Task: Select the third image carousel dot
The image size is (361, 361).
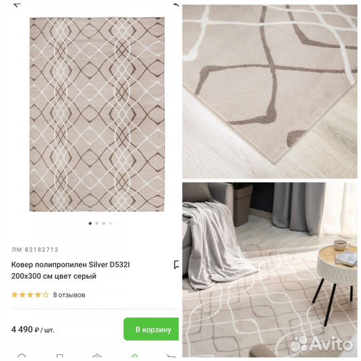Action: 104,223
